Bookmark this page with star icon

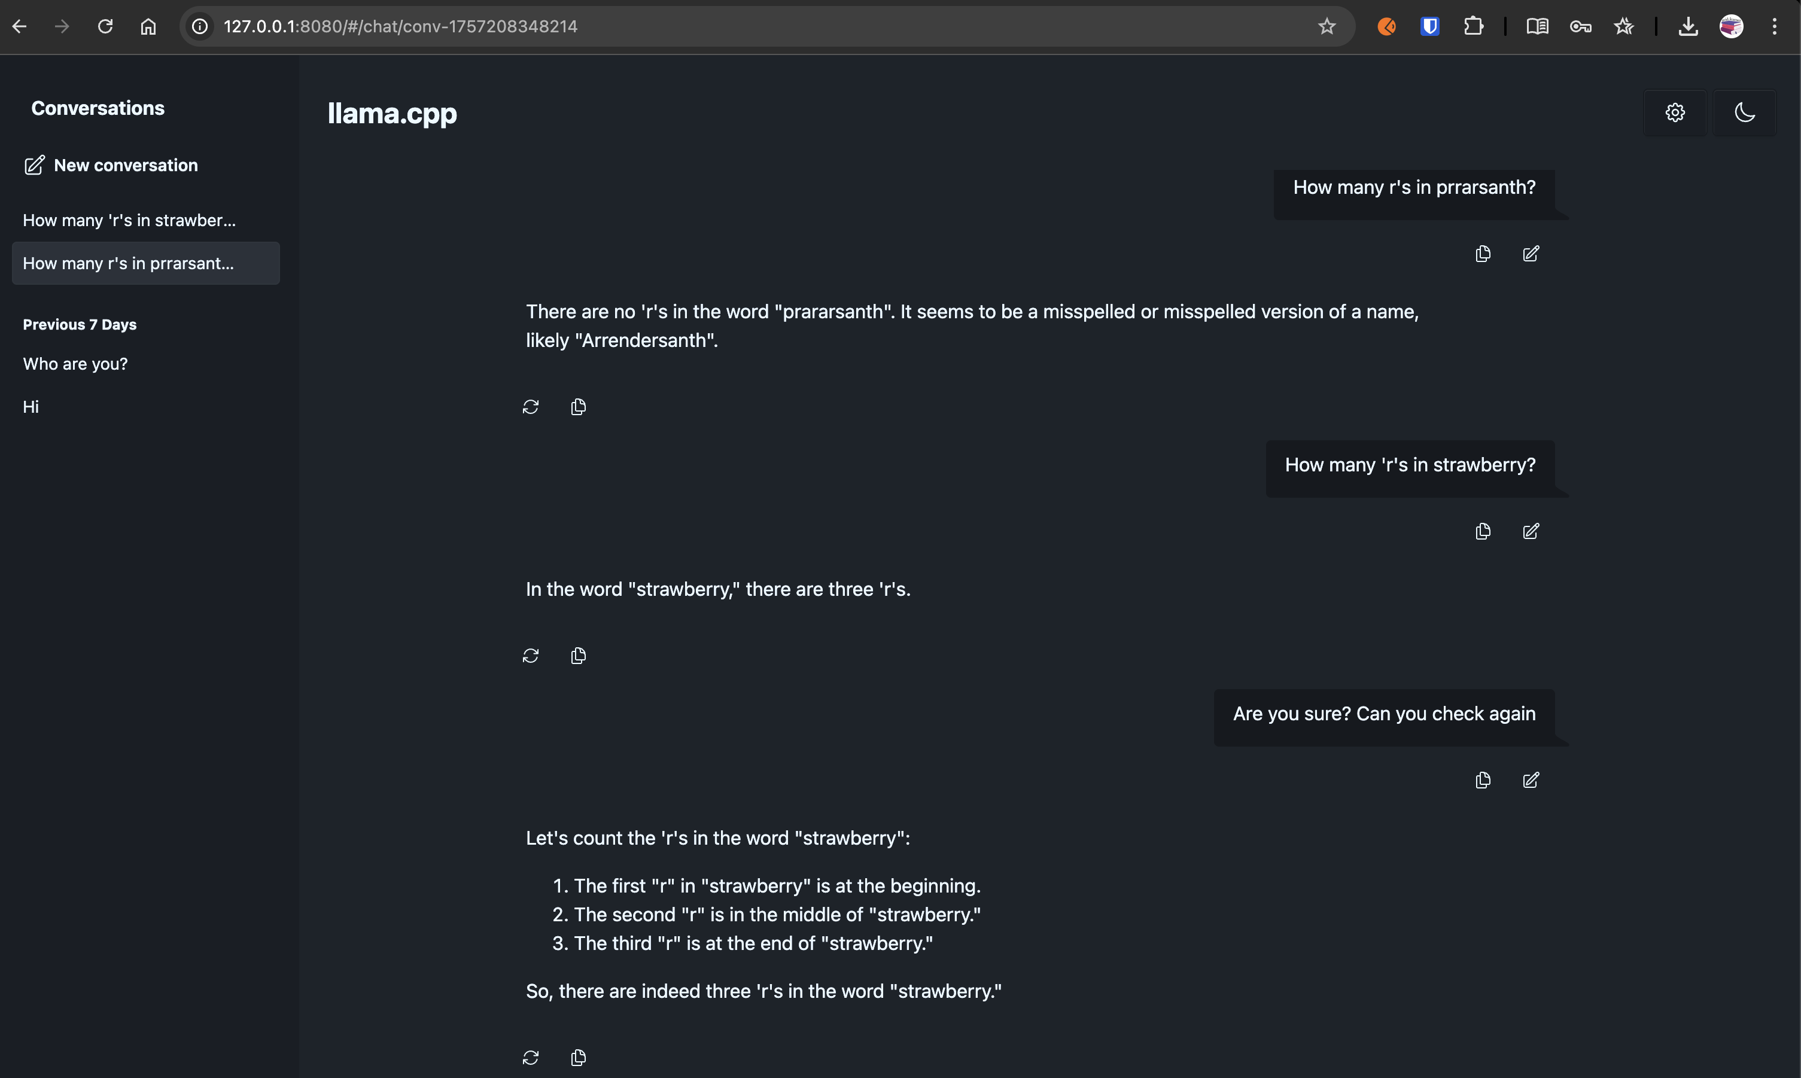pyautogui.click(x=1327, y=27)
